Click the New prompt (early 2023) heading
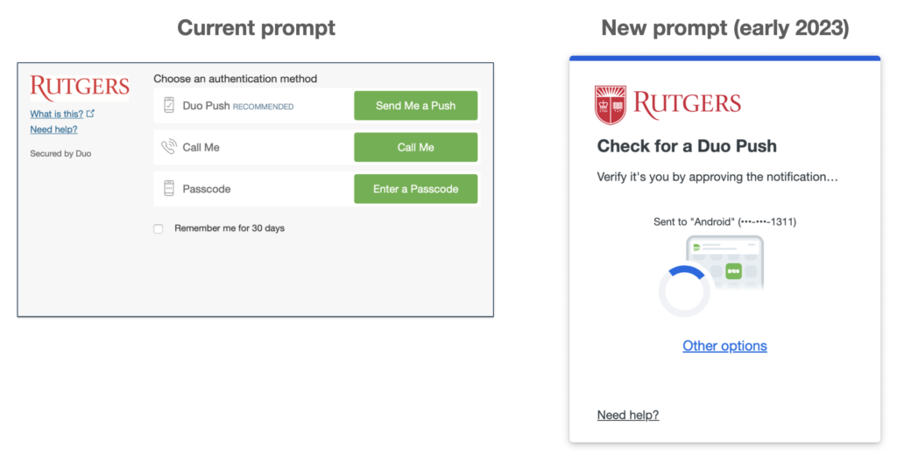 [x=724, y=28]
